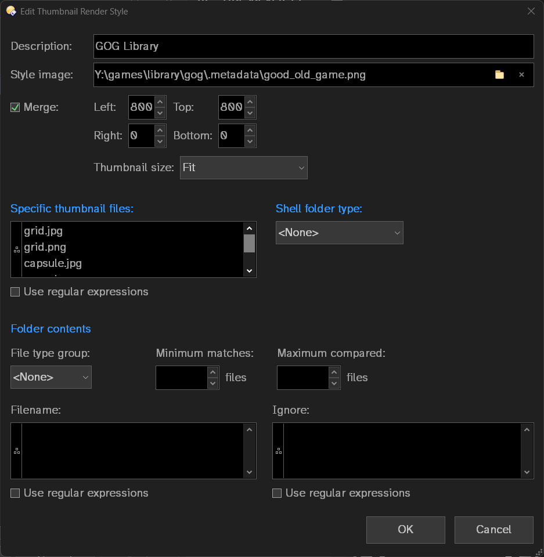Decrease the Bottom merge value
The width and height of the screenshot is (544, 557).
[250, 141]
